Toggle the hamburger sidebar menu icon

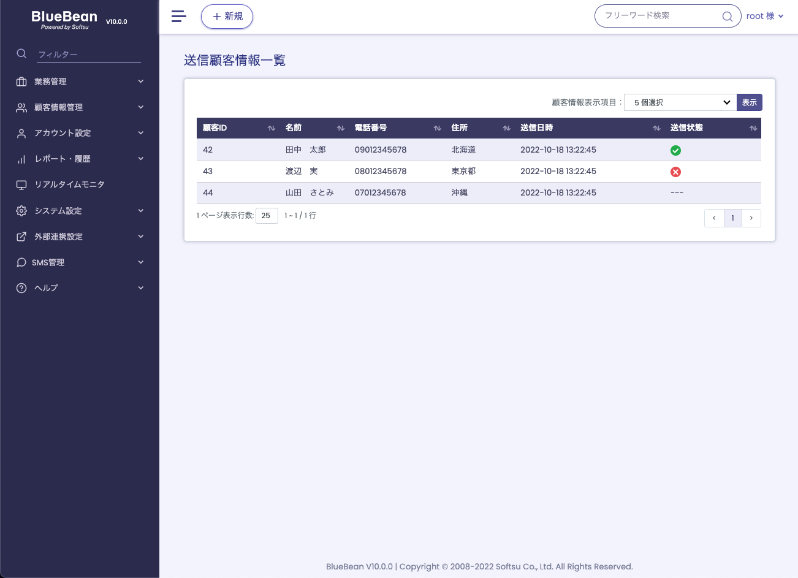[178, 17]
